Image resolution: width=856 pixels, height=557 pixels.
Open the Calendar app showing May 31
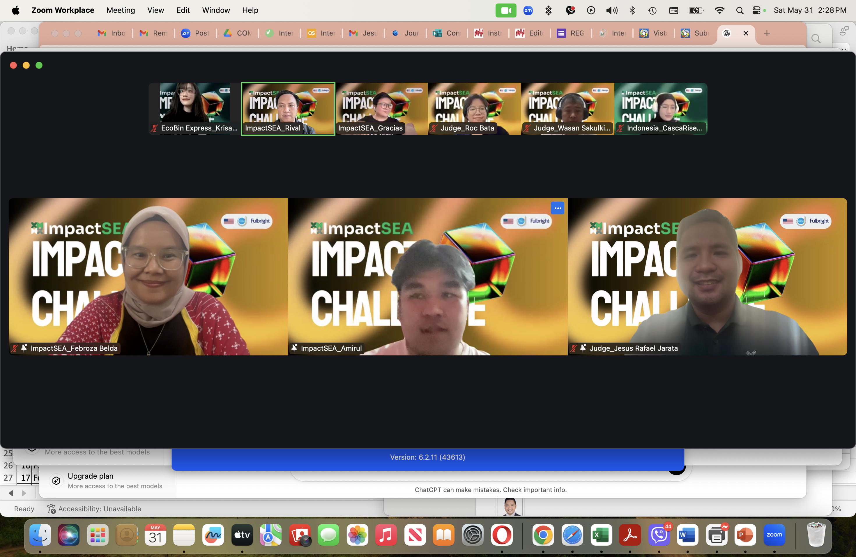pos(155,535)
